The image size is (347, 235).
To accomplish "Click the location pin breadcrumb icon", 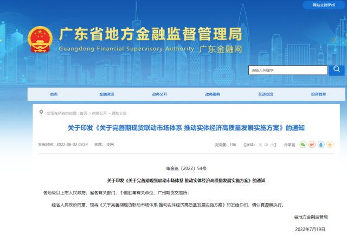I will click(x=41, y=113).
